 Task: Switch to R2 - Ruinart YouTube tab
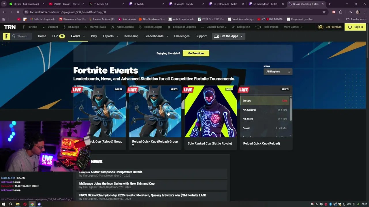[x=67, y=4]
